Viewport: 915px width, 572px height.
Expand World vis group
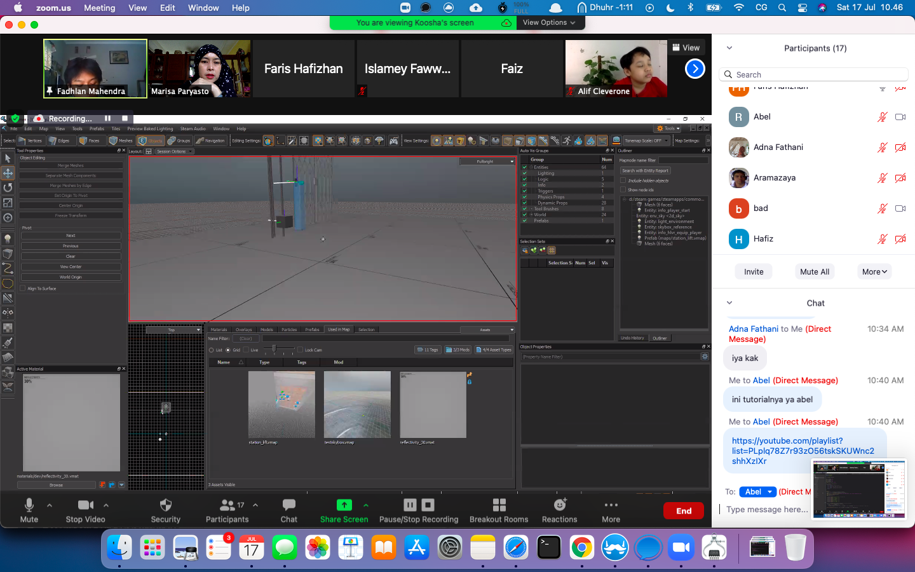(532, 215)
